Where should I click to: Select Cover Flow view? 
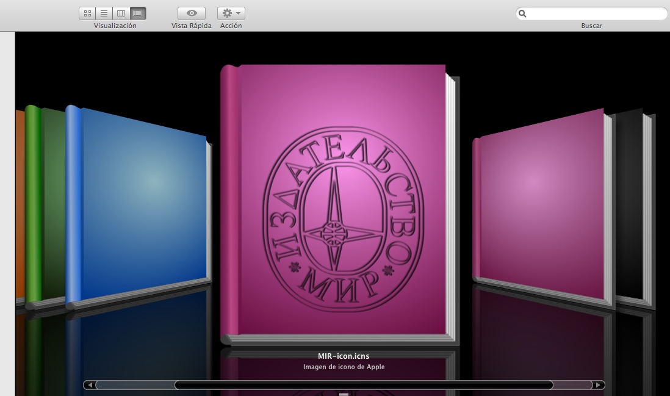point(137,13)
